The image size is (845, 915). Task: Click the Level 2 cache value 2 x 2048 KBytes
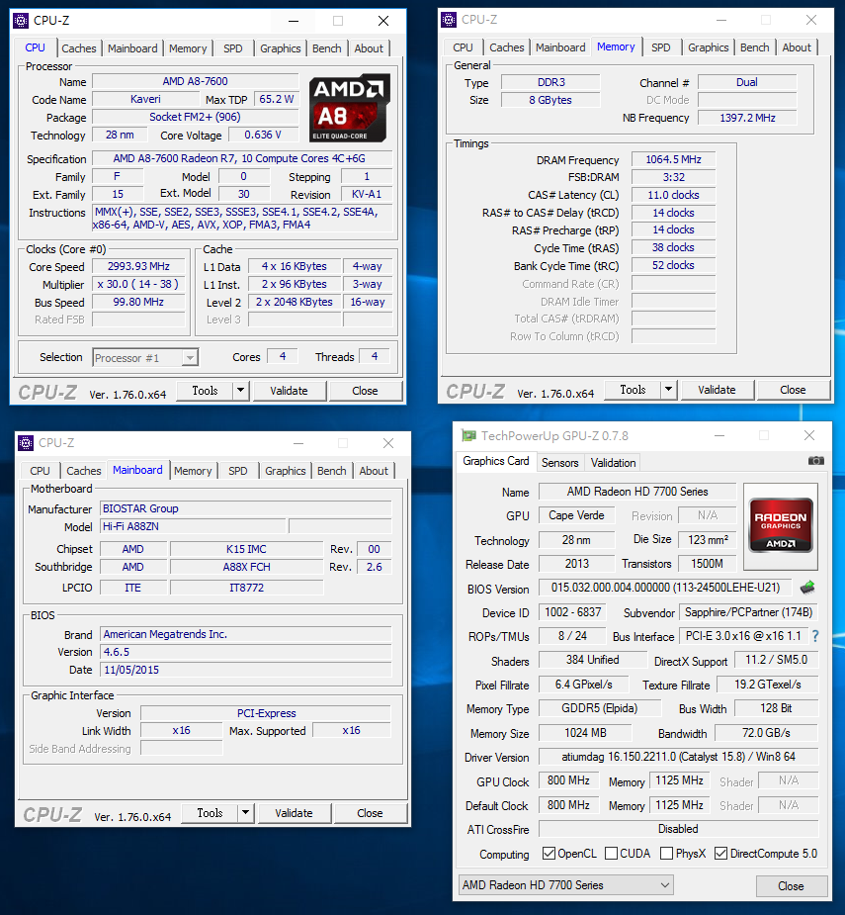[295, 302]
